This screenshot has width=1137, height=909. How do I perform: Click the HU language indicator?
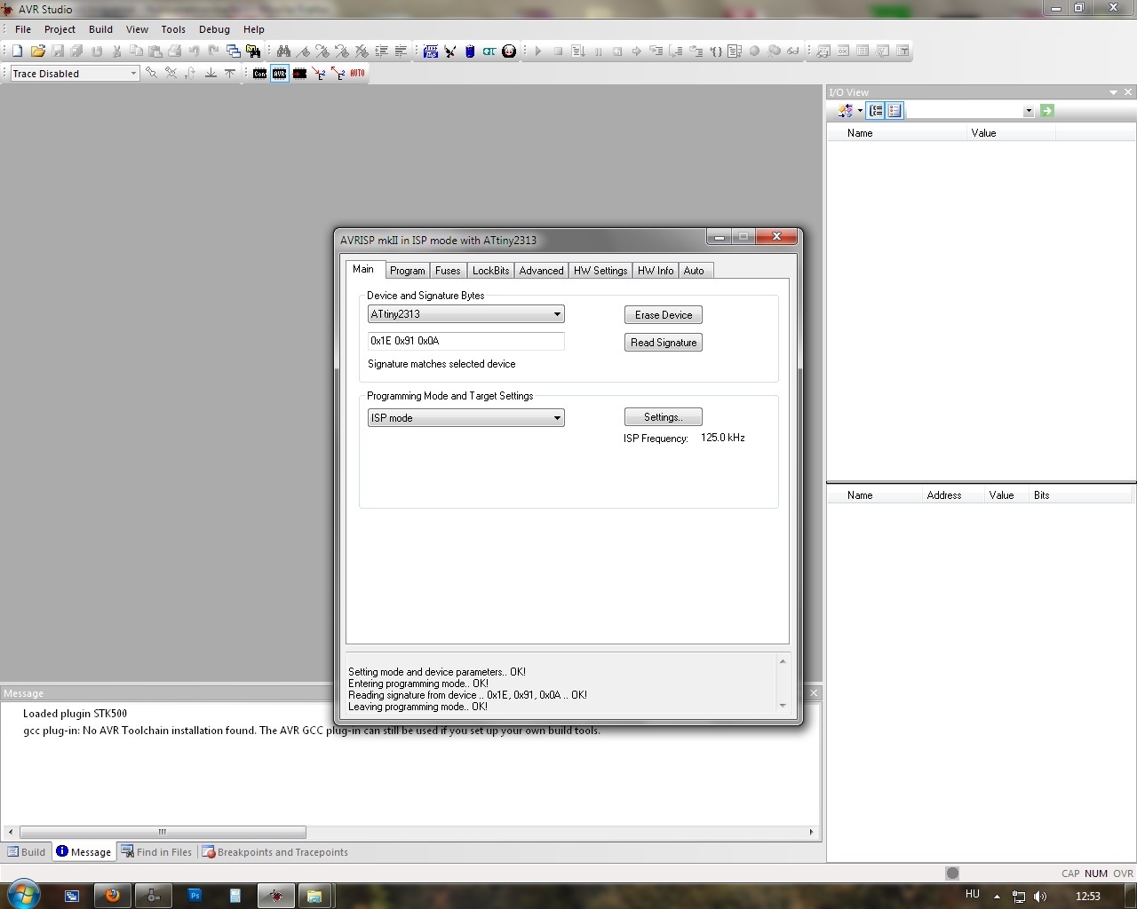(973, 894)
